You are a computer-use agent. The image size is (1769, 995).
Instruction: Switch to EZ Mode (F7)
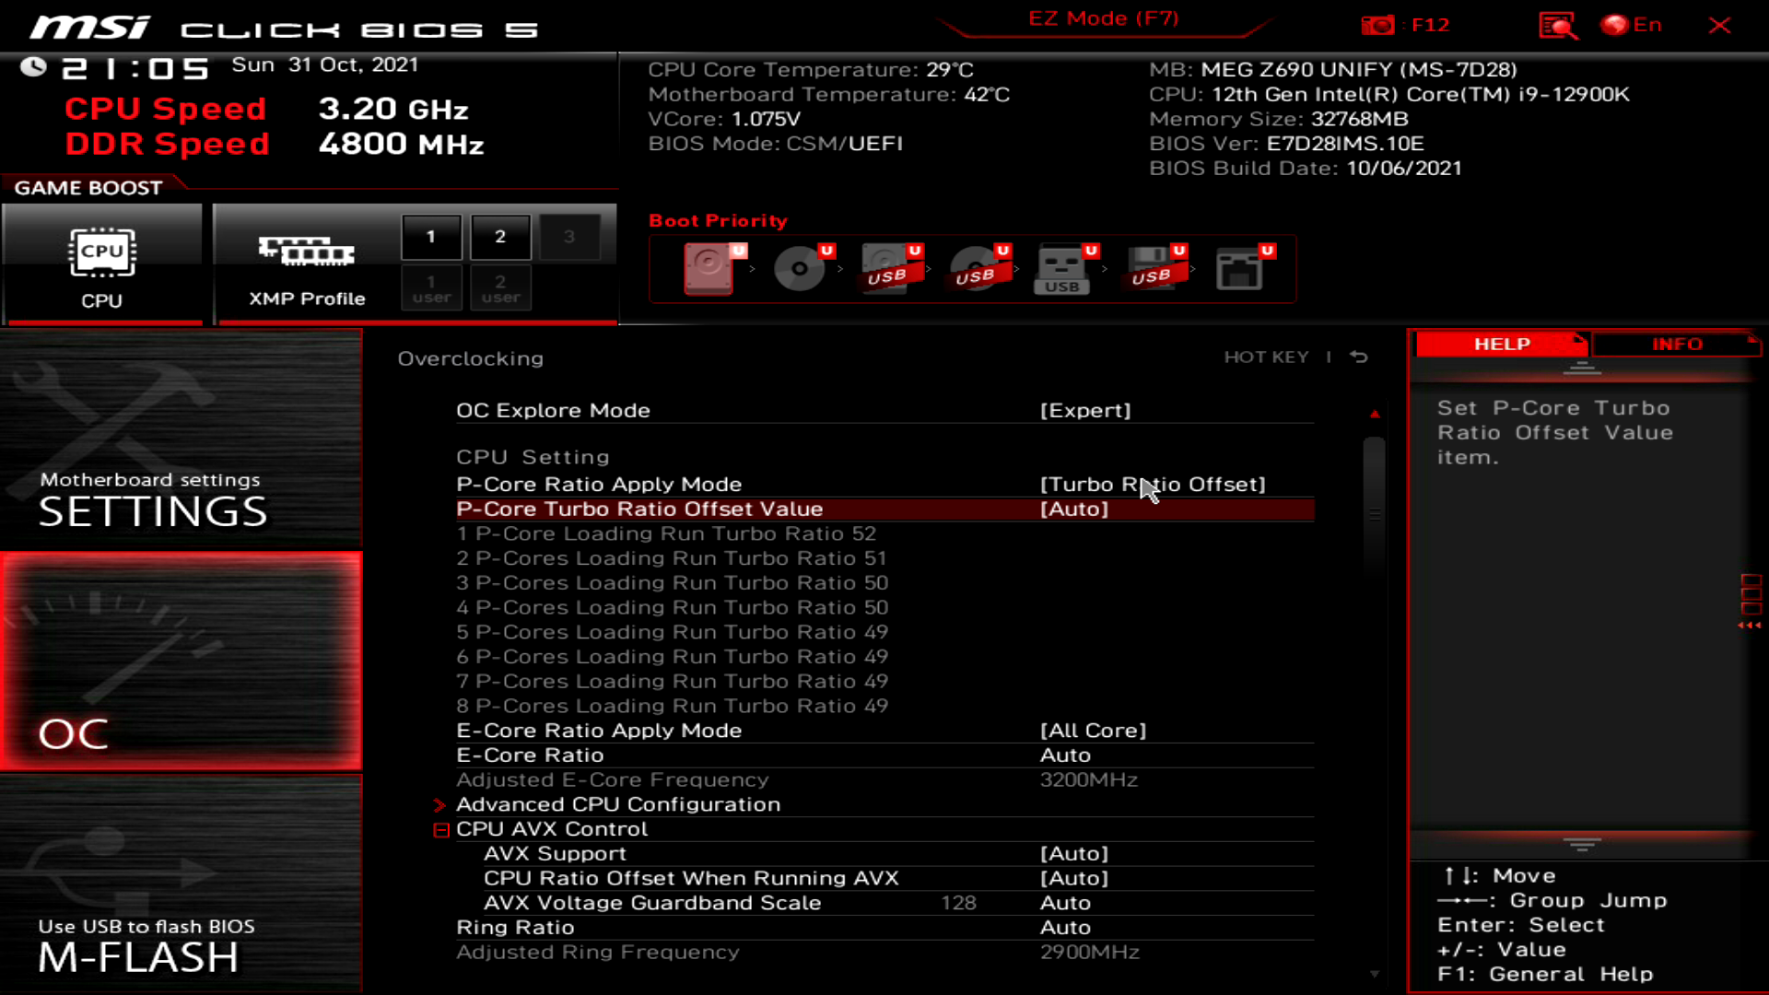coord(1103,18)
